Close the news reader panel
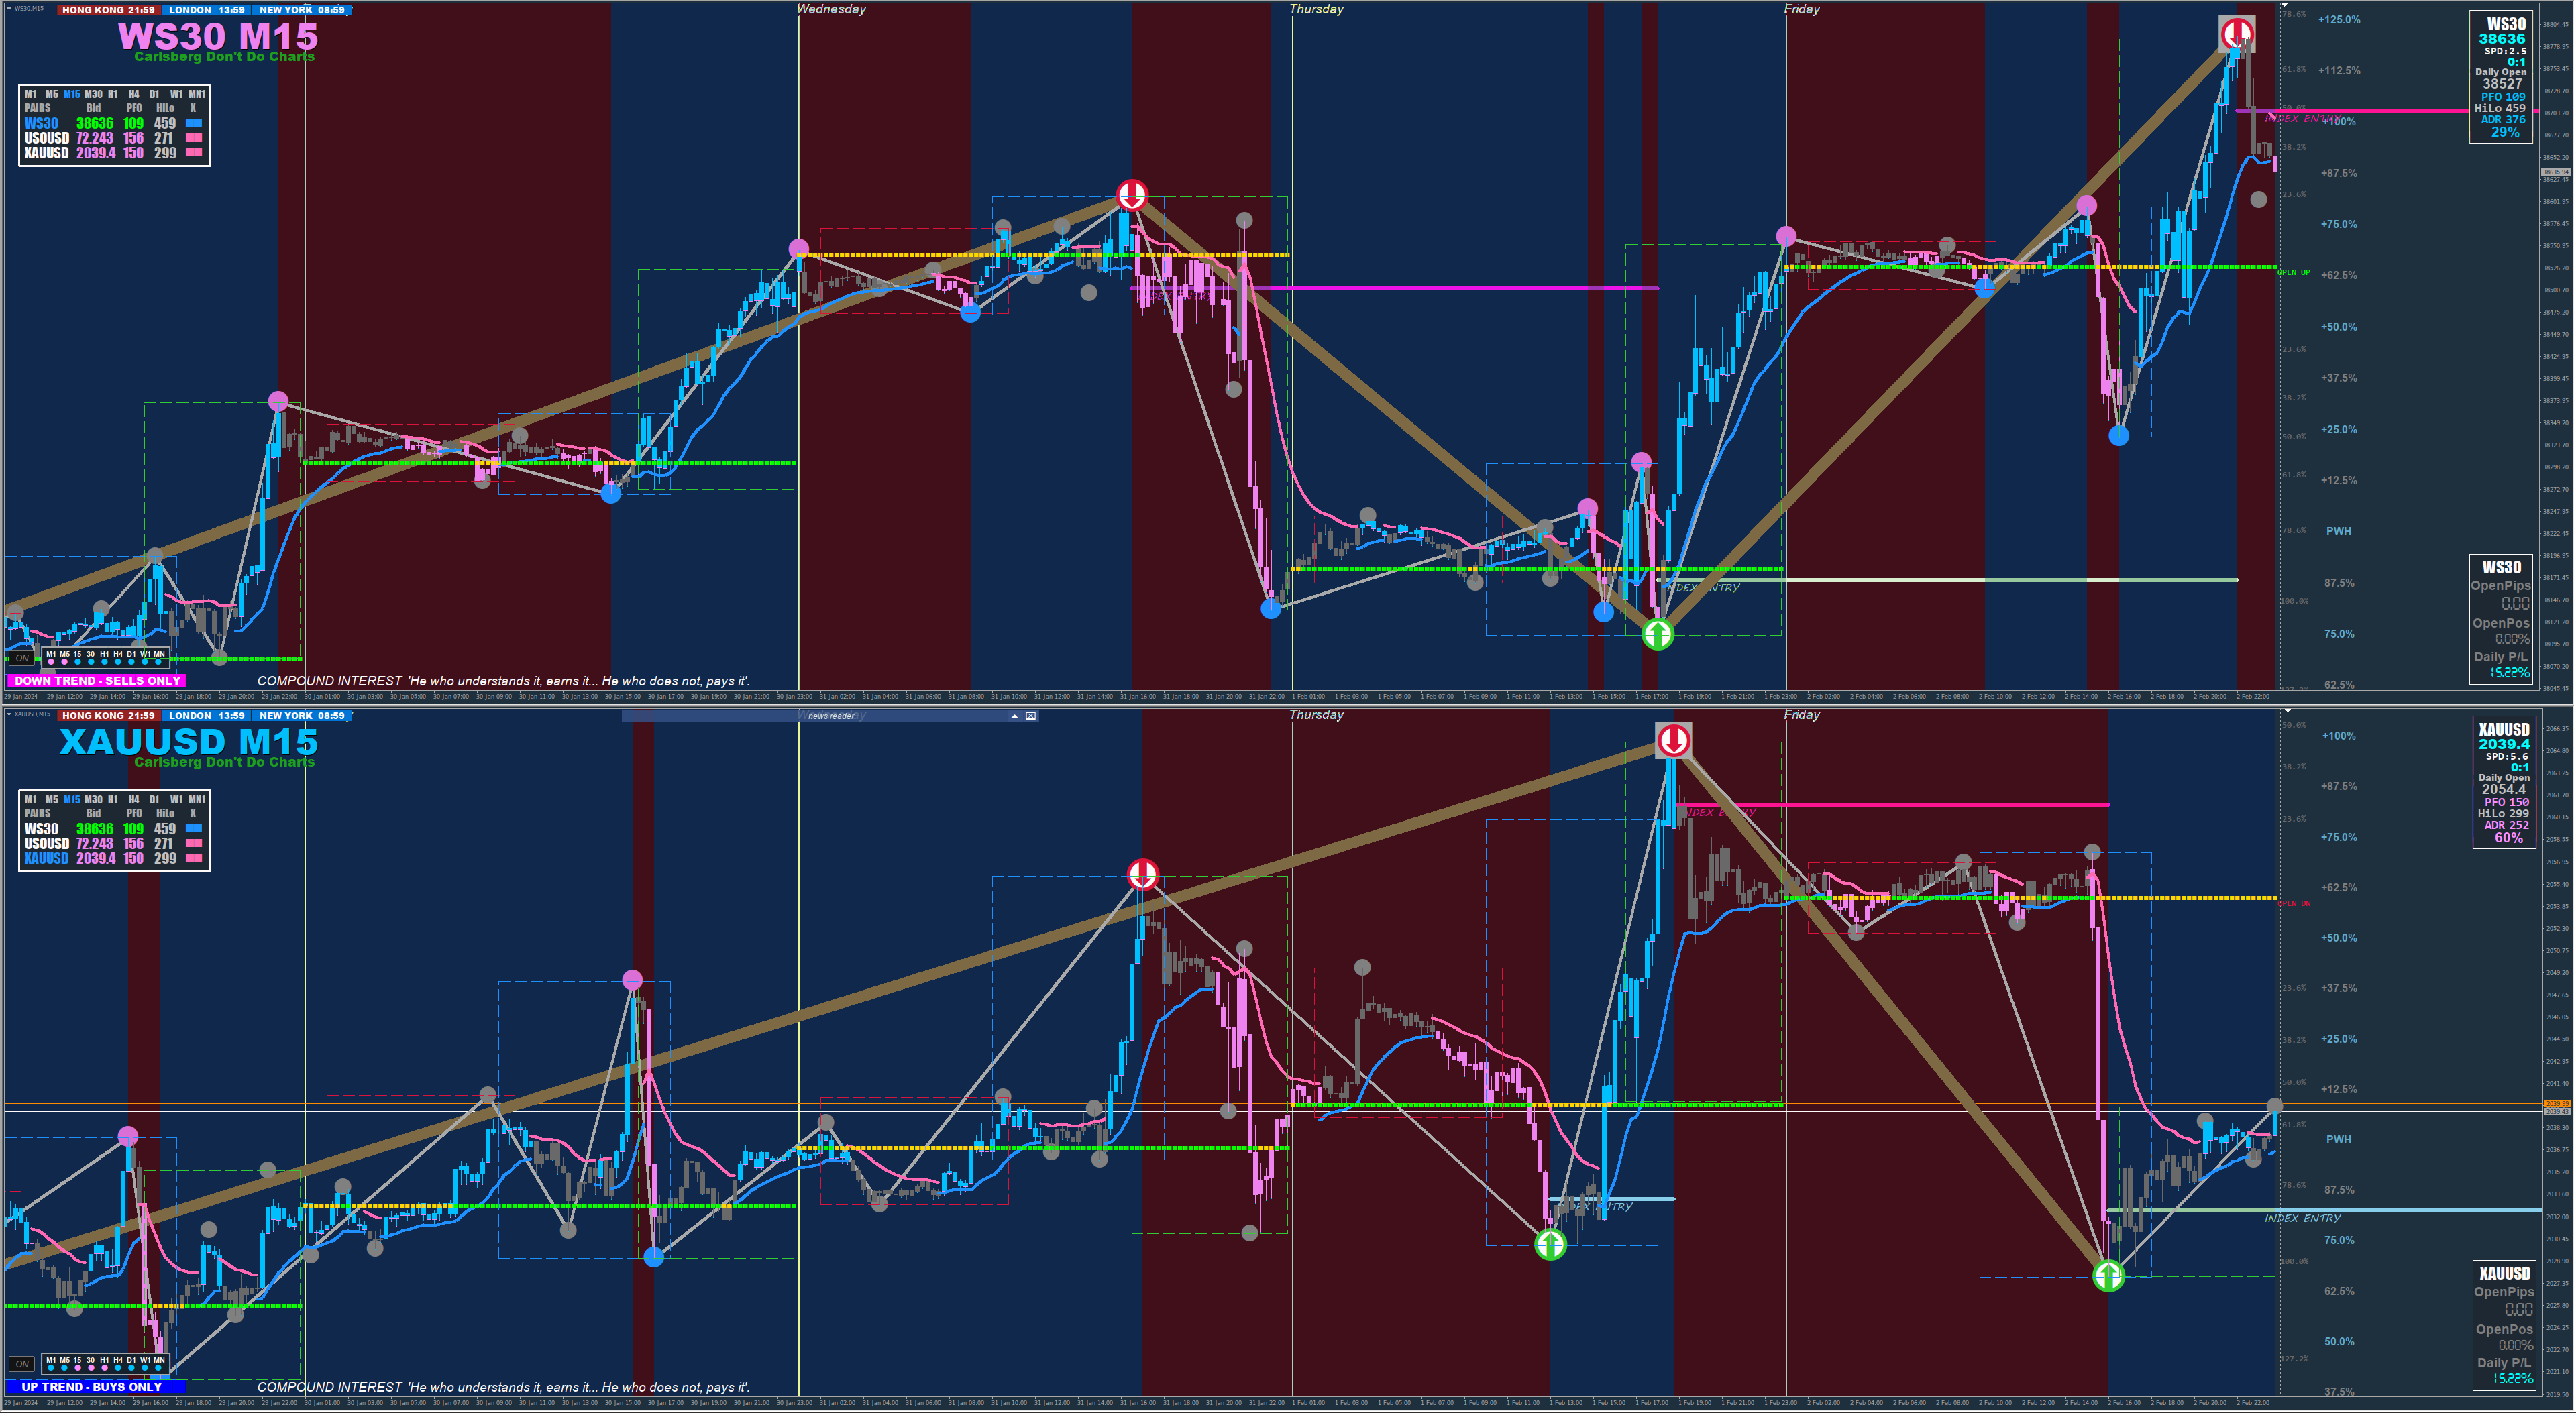 [x=1031, y=716]
